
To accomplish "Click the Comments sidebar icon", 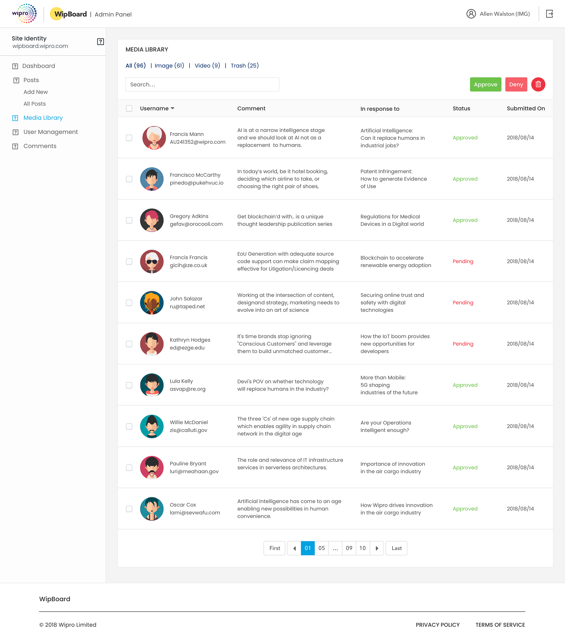I will click(15, 146).
